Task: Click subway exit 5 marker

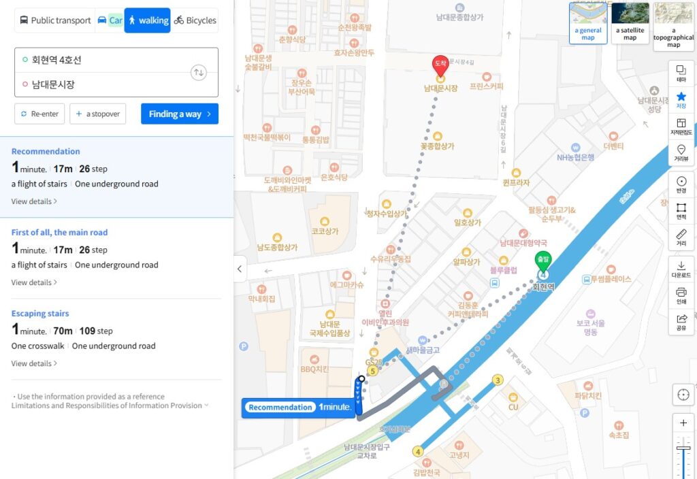Action: point(372,371)
